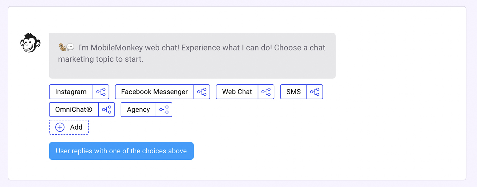Open the SMS branch connector icon
Image resolution: width=477 pixels, height=187 pixels.
click(x=315, y=92)
